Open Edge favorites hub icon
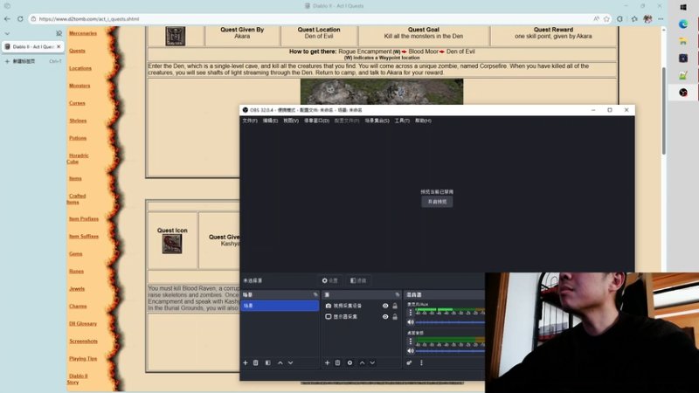This screenshot has width=699, height=393. coord(634,18)
